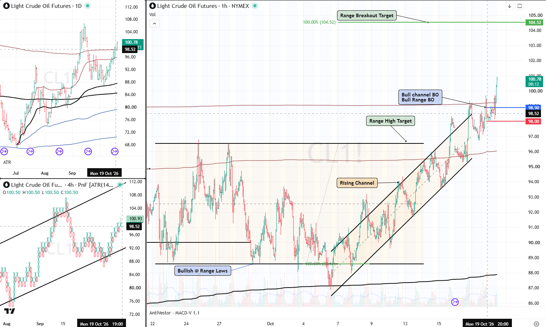Click the O100.50 open value on PnF chart
546x327 pixels.
(12, 193)
